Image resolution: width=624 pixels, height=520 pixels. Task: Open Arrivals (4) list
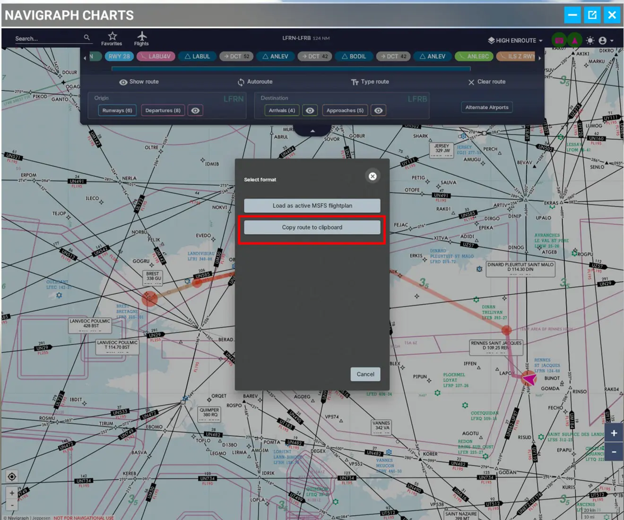282,111
